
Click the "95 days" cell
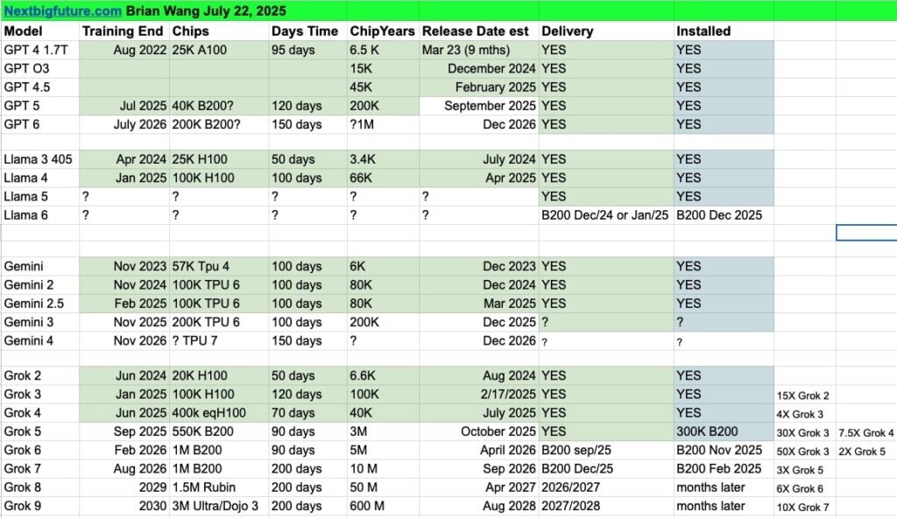pyautogui.click(x=307, y=50)
